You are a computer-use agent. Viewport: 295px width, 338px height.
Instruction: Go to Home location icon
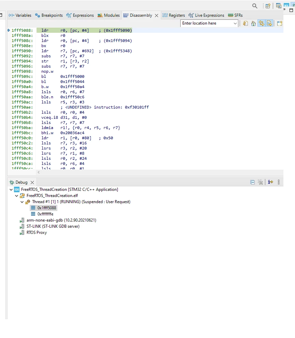click(x=254, y=23)
